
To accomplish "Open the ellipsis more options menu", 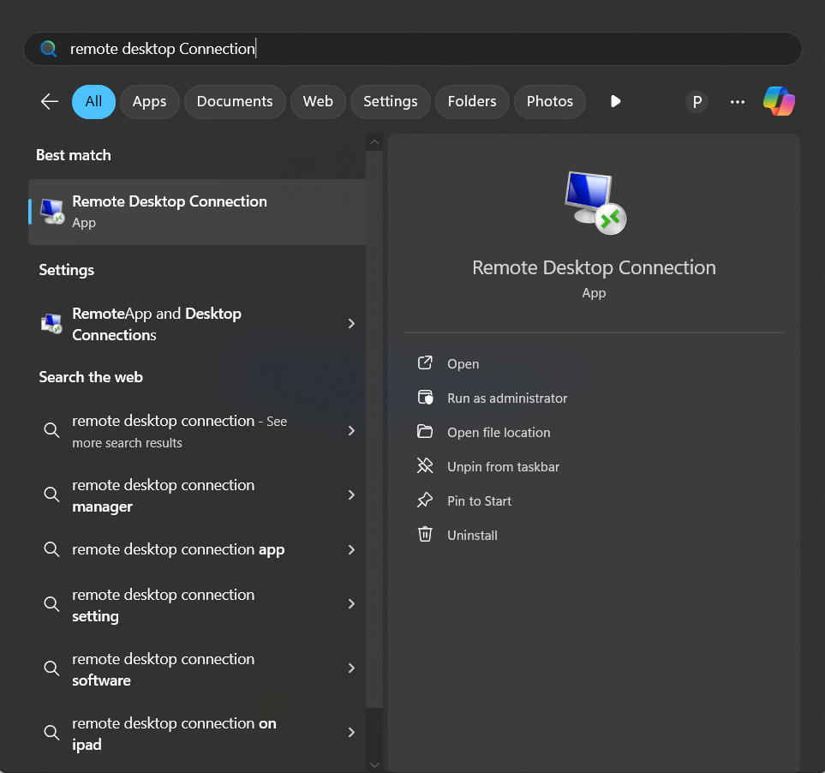I will tap(737, 101).
